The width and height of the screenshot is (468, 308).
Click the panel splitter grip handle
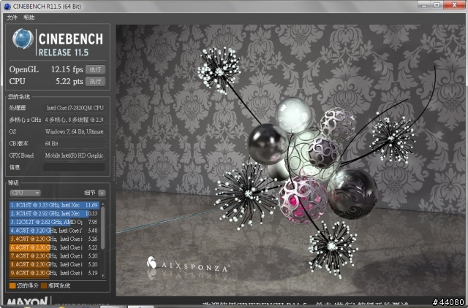pyautogui.click(x=113, y=169)
